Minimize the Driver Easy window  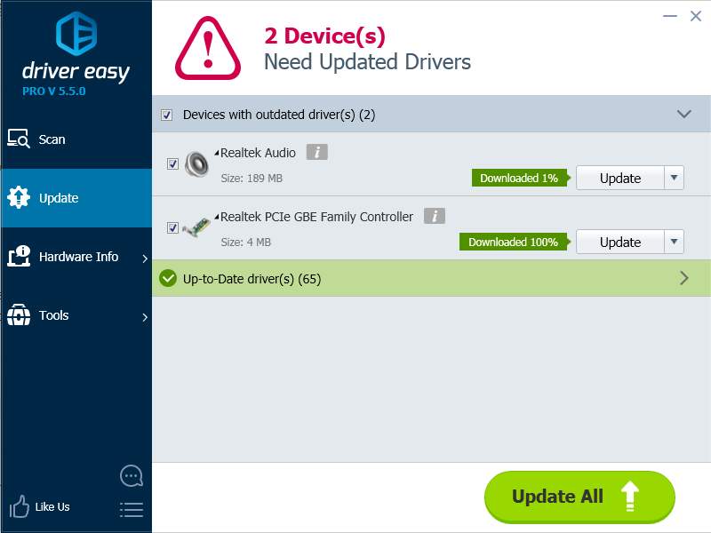coord(670,16)
